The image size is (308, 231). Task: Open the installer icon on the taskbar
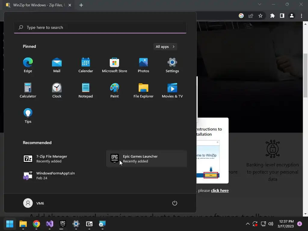[102, 224]
